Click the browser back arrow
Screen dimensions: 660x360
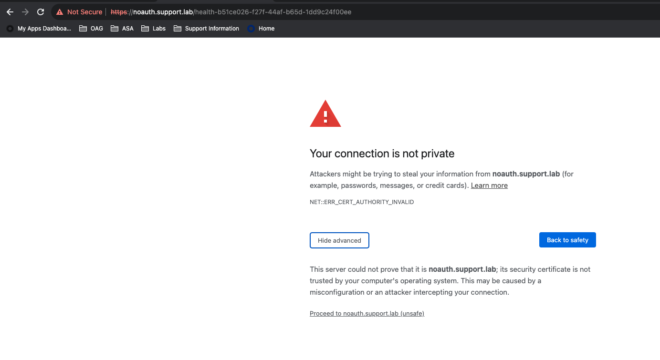[x=10, y=12]
